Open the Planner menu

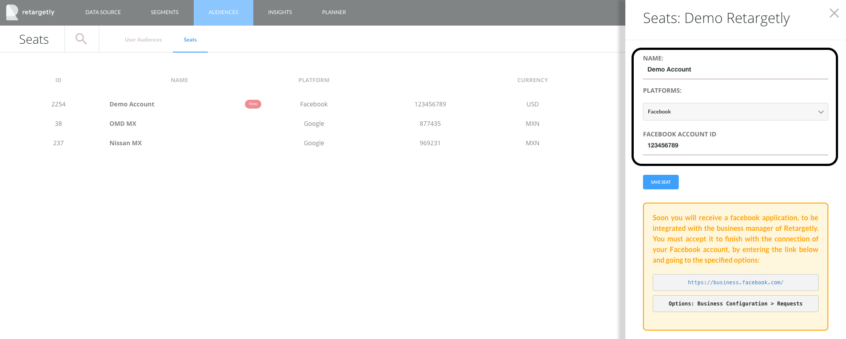(x=334, y=12)
